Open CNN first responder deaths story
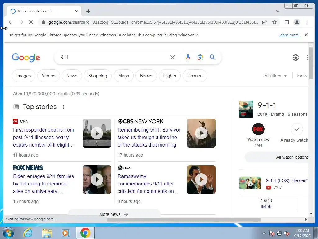 point(43,137)
